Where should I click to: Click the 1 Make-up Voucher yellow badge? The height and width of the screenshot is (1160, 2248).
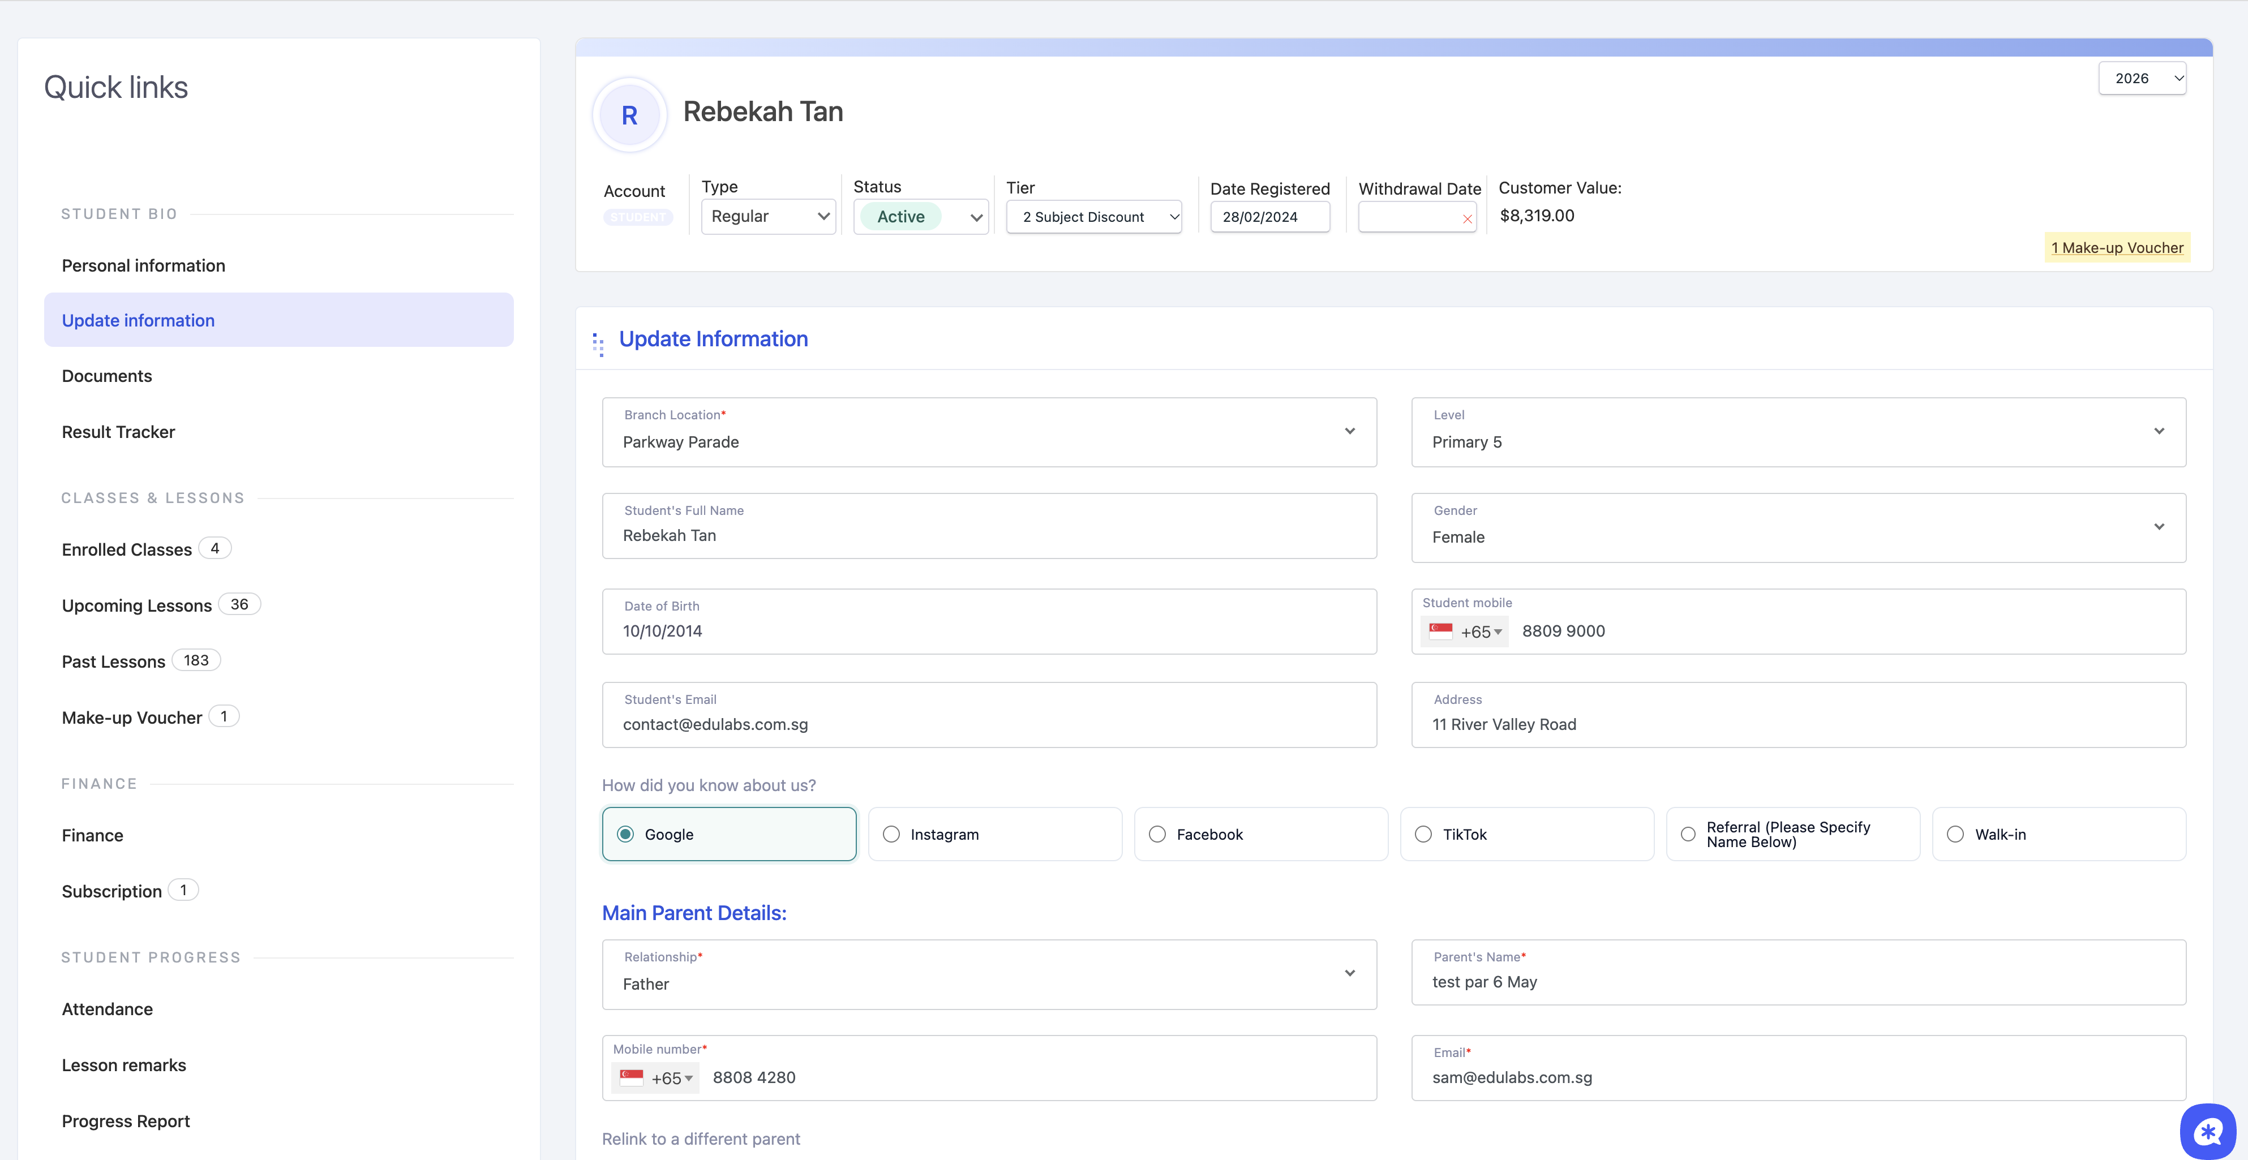coord(2117,248)
